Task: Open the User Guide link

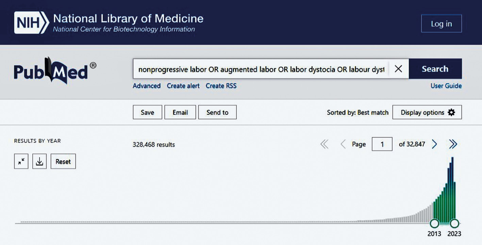Action: point(446,86)
